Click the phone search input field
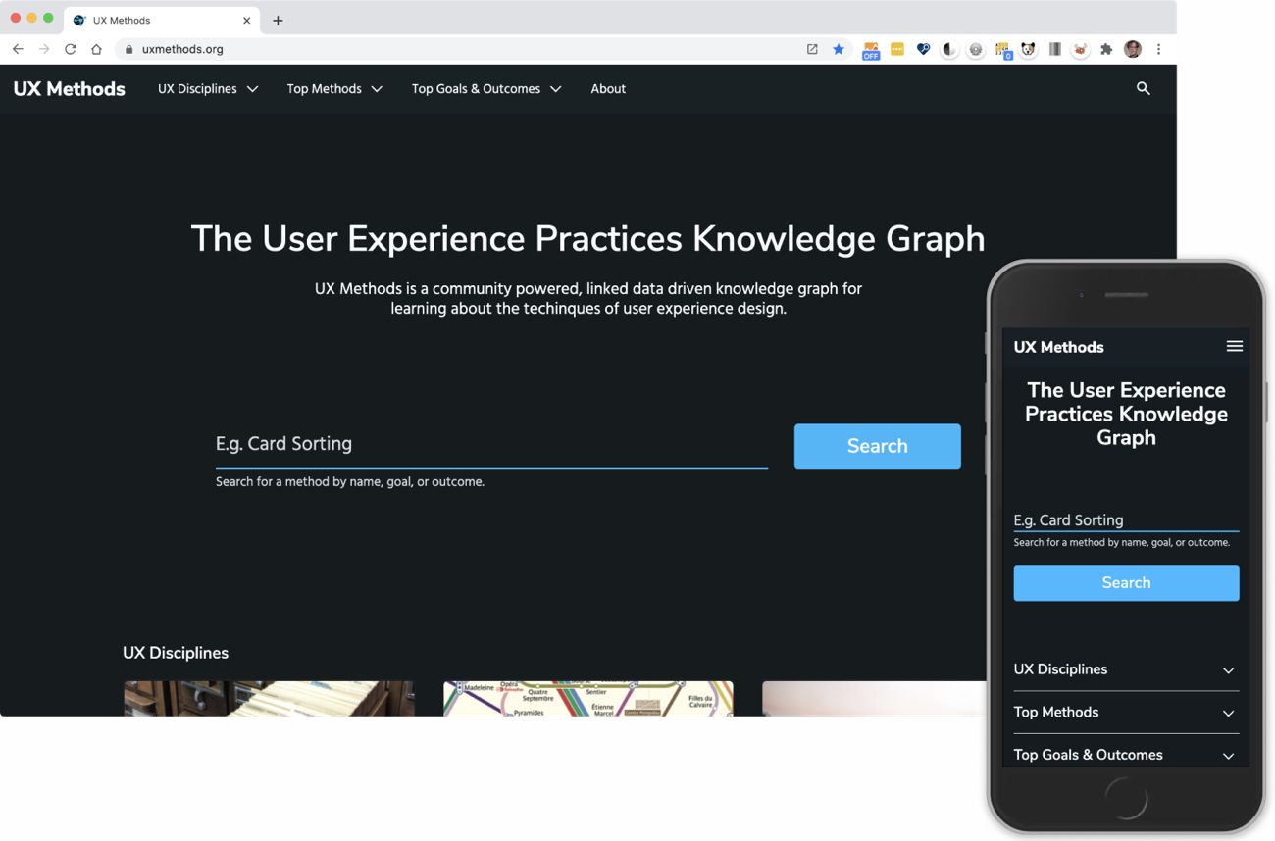 click(1126, 519)
